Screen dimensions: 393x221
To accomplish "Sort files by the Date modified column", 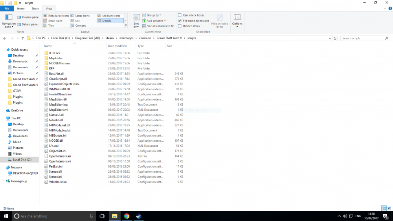I will [x=117, y=46].
